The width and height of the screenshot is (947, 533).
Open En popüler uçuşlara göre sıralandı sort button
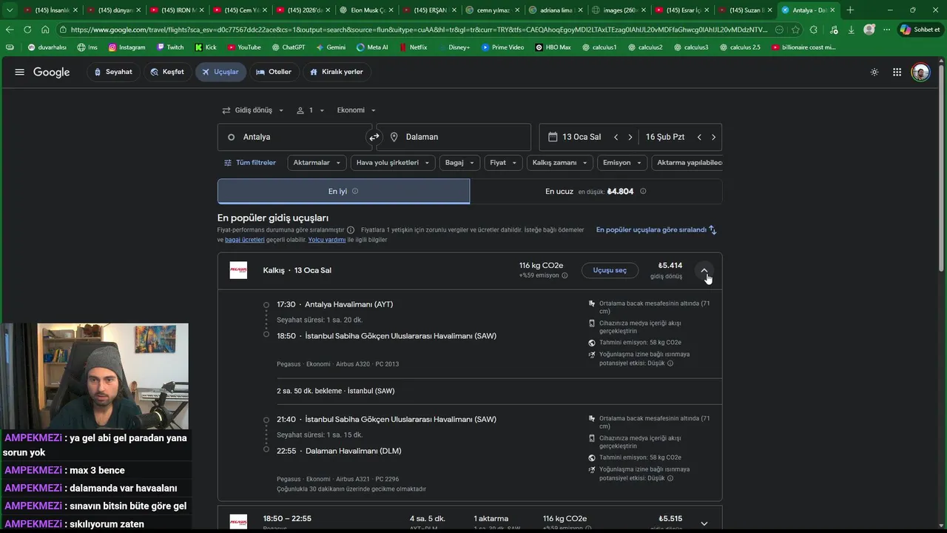click(656, 230)
